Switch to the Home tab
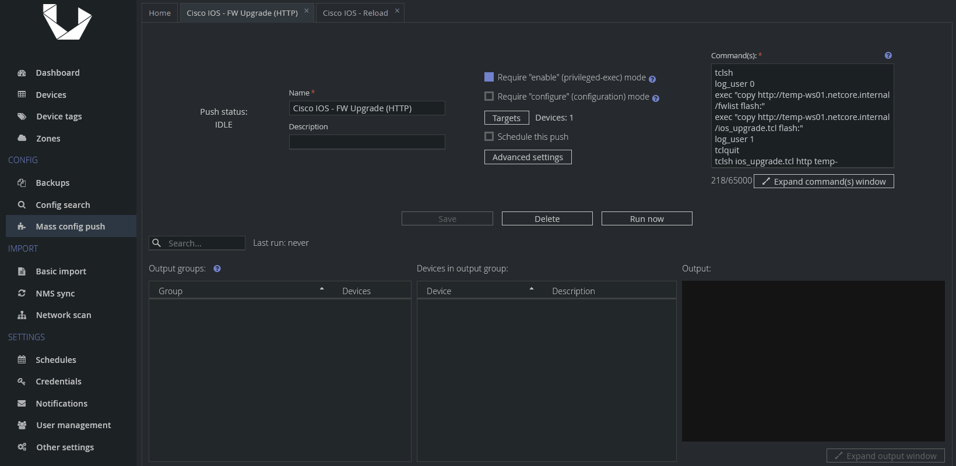The image size is (956, 466). click(160, 13)
